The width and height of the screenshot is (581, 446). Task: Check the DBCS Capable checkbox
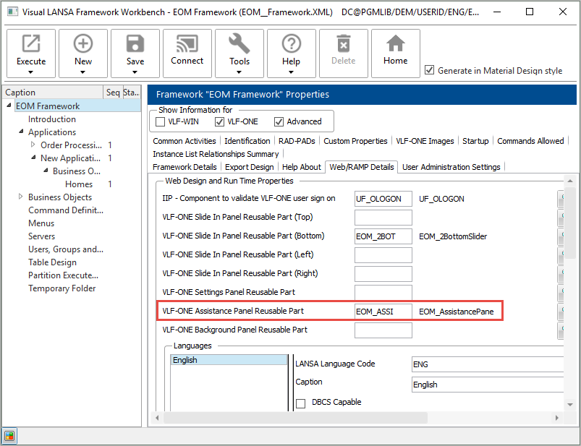coord(300,403)
